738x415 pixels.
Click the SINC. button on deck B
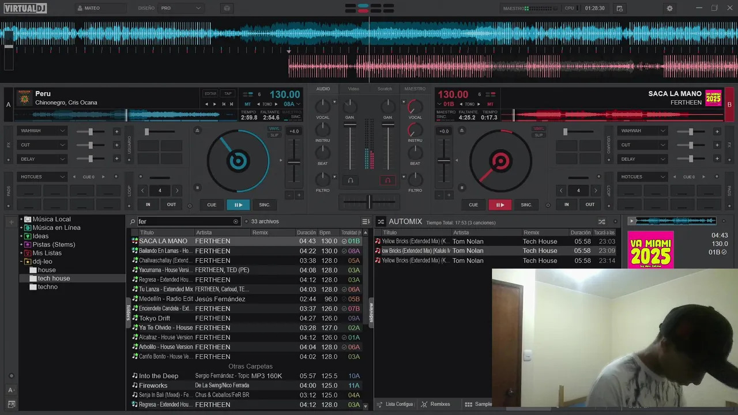tap(526, 205)
